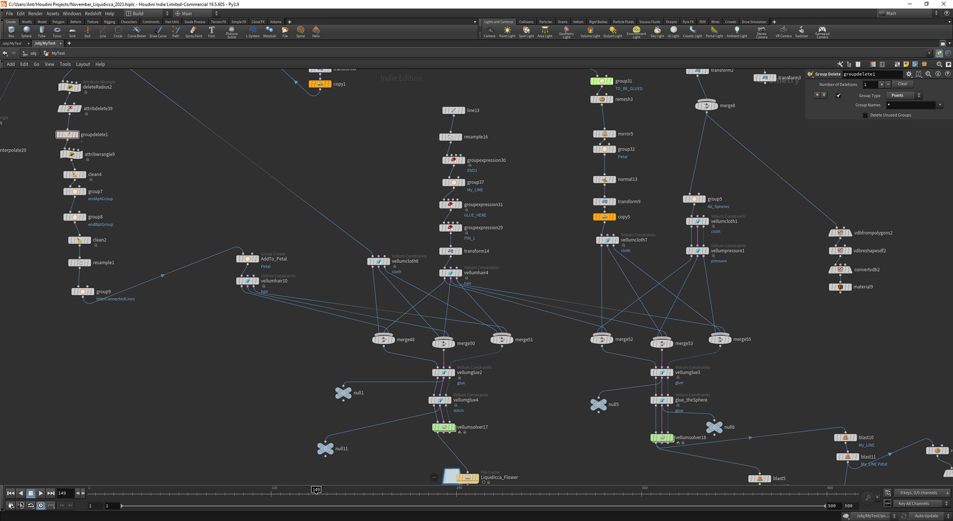The image size is (953, 521).
Task: Open the Build desktop dropdown
Action: click(147, 13)
